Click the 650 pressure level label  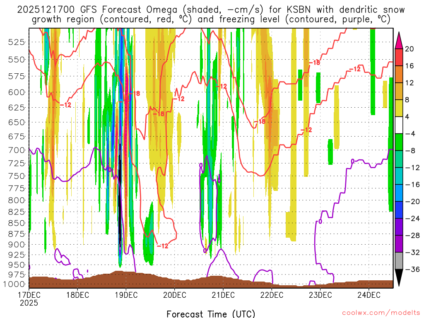coord(16,122)
